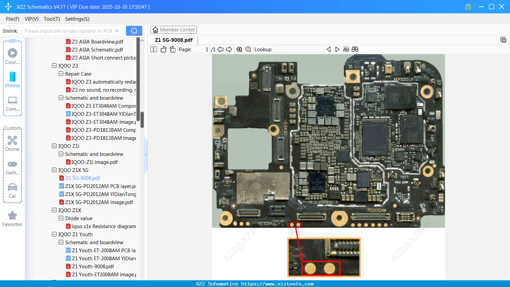The image size is (510, 287).
Task: Go to previous page arrow
Action: click(x=220, y=49)
